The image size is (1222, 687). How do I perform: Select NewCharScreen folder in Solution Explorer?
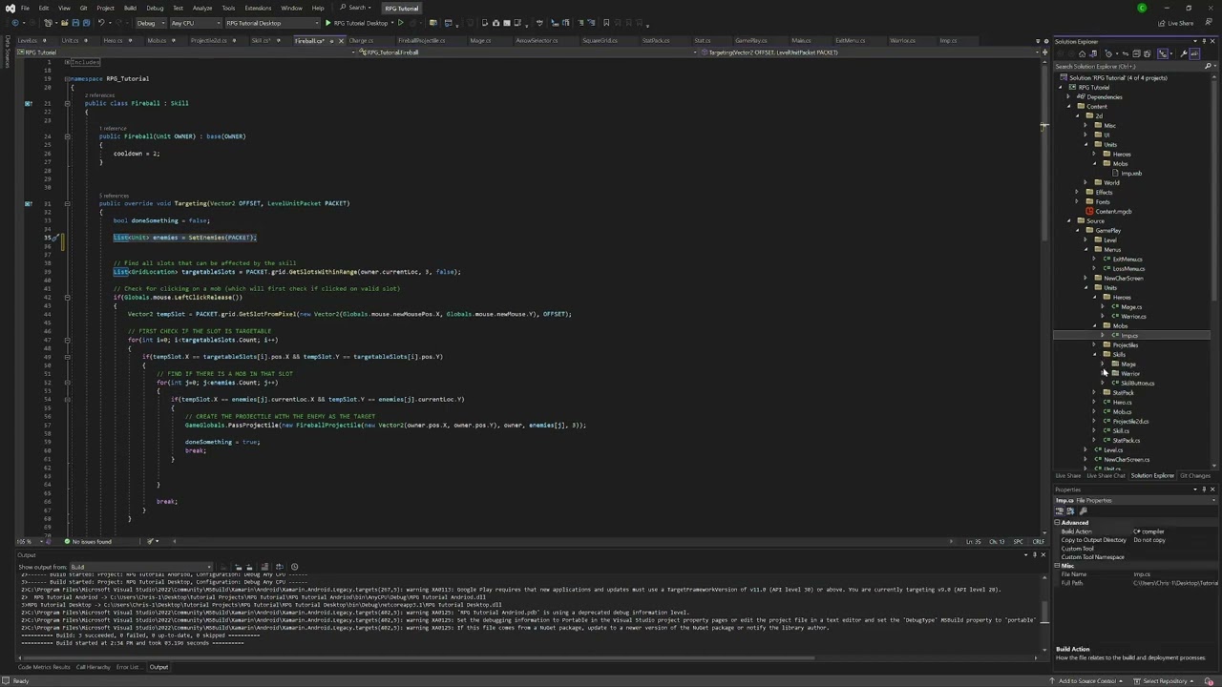coord(1123,278)
